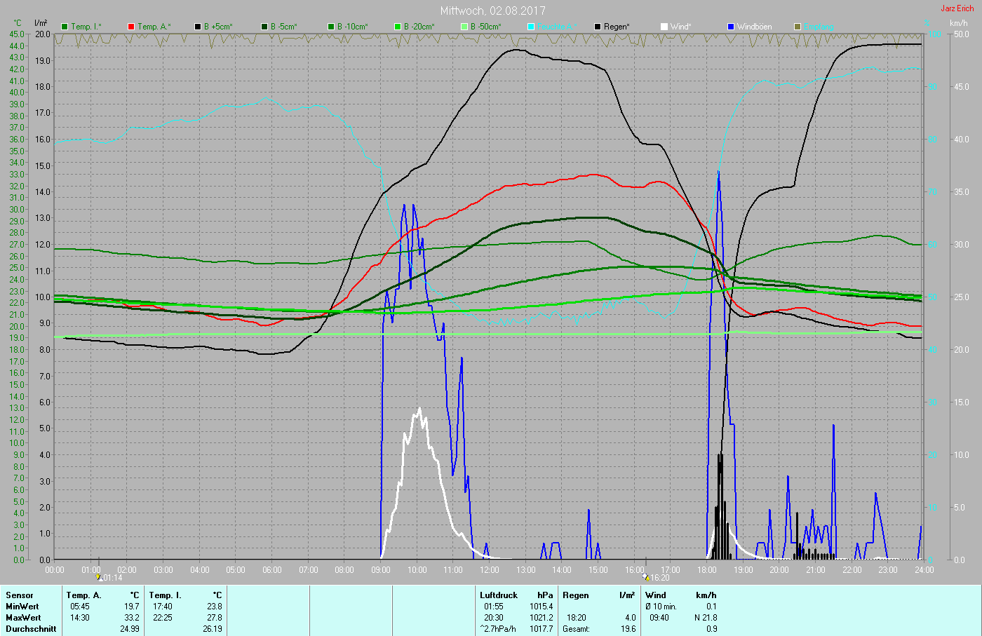Select the blue Windböen legend square
The width and height of the screenshot is (982, 636).
pos(731,27)
